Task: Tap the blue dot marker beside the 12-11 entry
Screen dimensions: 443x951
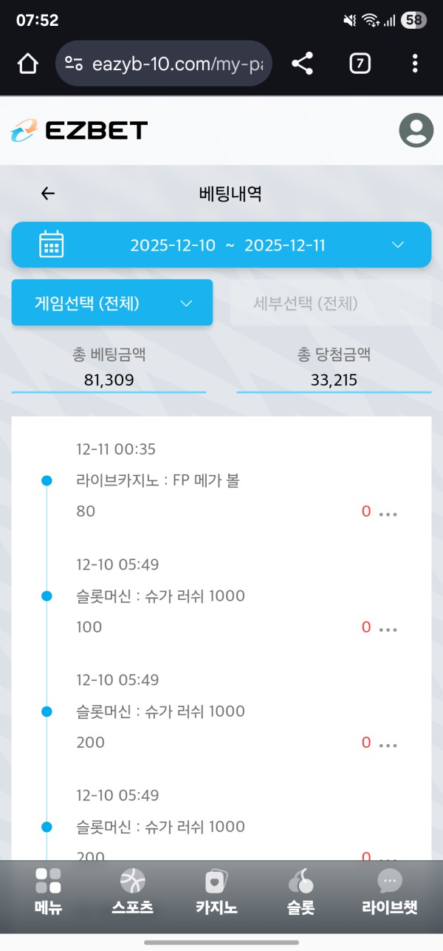Action: (x=47, y=480)
